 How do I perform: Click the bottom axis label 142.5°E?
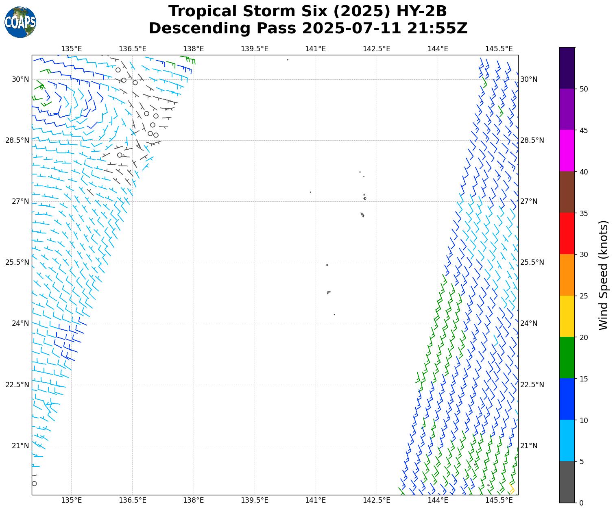tap(377, 500)
